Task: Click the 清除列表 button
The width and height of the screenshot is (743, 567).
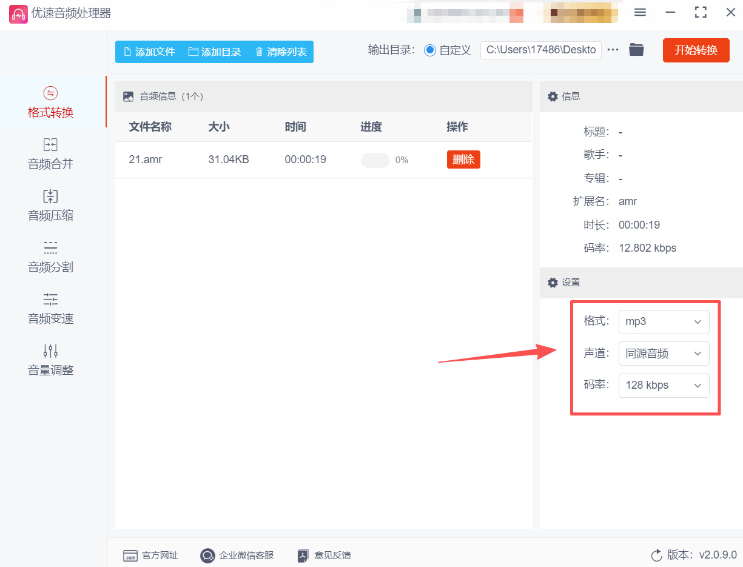Action: 281,52
